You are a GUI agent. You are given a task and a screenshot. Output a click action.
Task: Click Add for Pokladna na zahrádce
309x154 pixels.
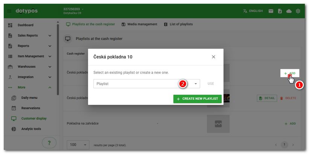pos(290,124)
